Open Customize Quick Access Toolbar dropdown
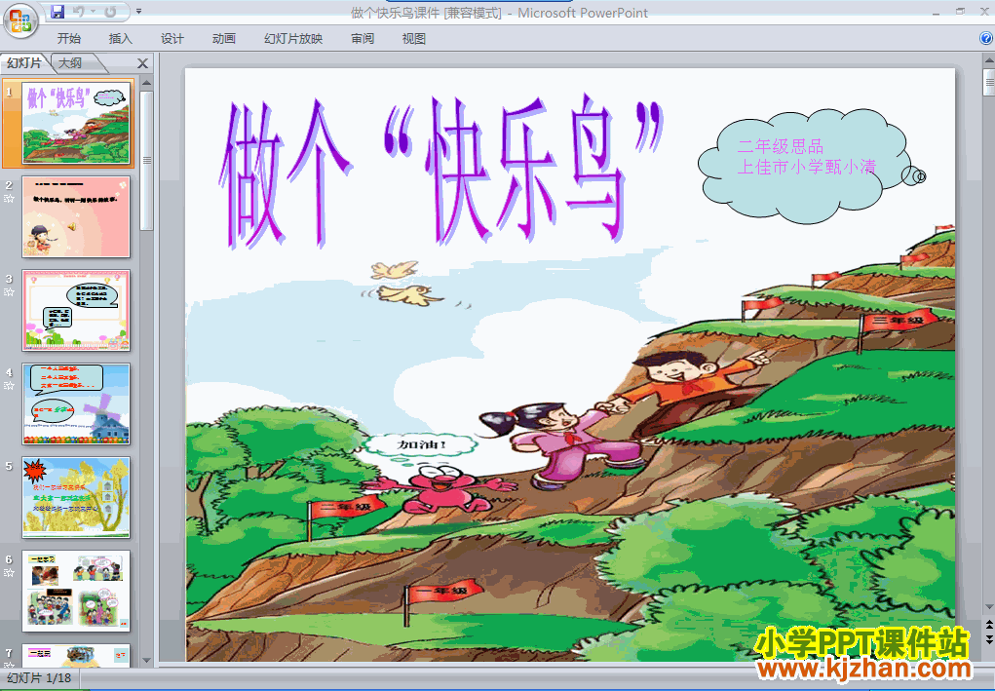The image size is (995, 691). [139, 12]
